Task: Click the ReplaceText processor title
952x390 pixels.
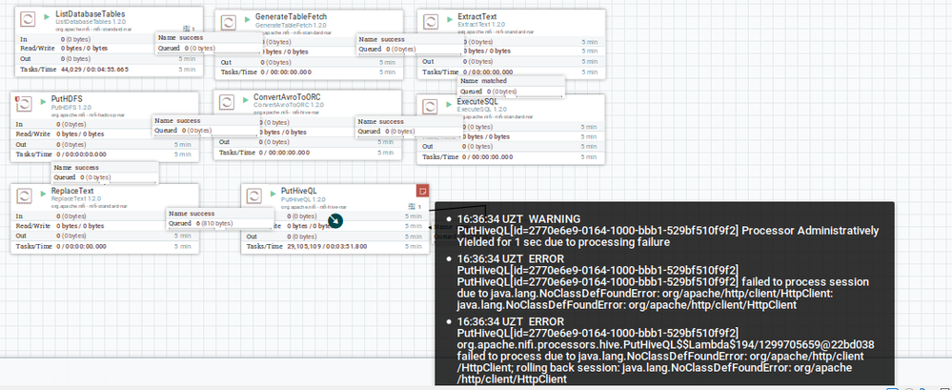Action: 72,191
